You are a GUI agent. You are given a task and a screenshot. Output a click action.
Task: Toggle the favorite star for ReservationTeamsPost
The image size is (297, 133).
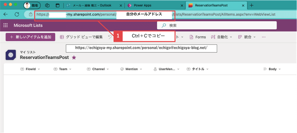point(74,58)
